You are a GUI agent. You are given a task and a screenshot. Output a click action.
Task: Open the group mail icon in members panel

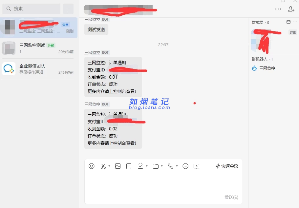(288, 22)
